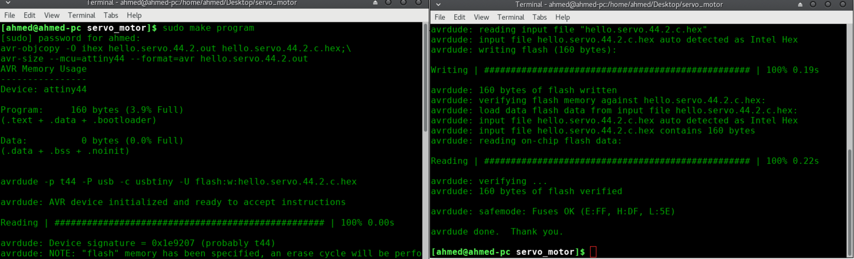Click 'reading on-chip flash data:' line

click(526, 141)
